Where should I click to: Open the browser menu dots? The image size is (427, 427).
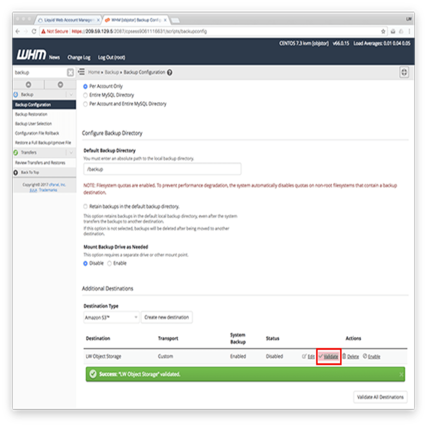pyautogui.click(x=409, y=31)
